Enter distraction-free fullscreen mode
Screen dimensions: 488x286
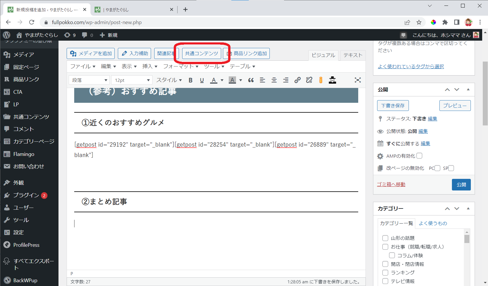point(358,80)
